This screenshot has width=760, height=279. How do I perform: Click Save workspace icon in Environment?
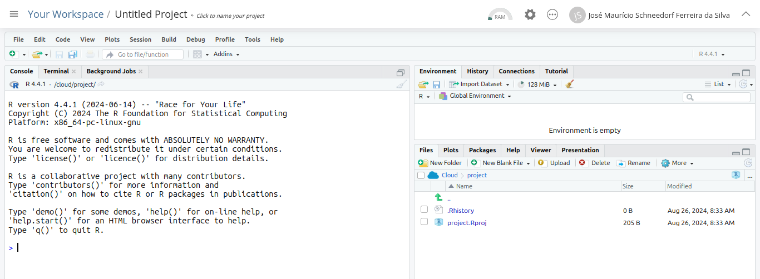tap(437, 84)
